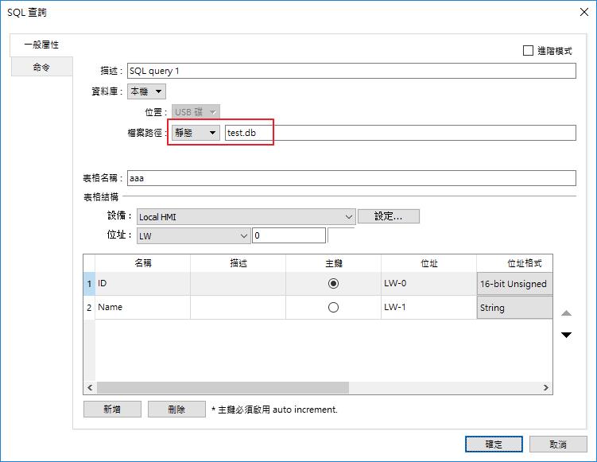Viewport: 597px width, 462px height.
Task: Click the move row down arrow
Action: tap(566, 335)
